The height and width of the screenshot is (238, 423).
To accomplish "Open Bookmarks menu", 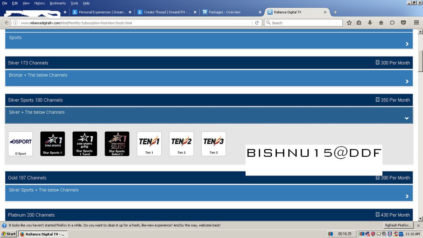I will [x=58, y=3].
